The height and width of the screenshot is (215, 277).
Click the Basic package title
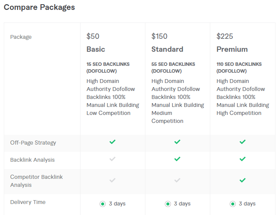[x=96, y=49]
